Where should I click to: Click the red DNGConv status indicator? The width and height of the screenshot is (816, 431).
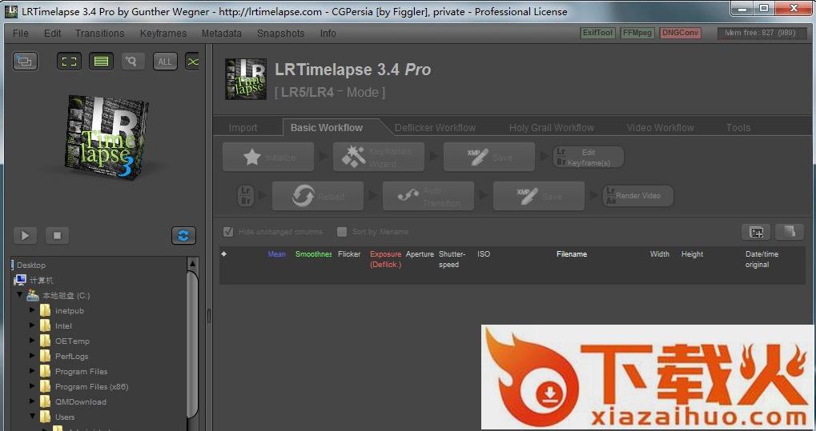[x=680, y=33]
